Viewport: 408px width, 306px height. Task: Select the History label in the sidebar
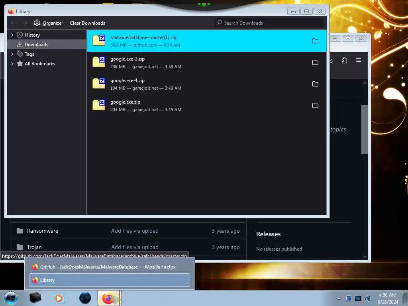(32, 35)
